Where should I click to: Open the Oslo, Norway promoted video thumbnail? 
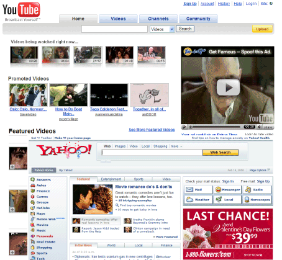[x=28, y=95]
